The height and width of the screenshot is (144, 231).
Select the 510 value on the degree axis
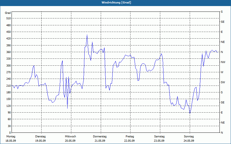click(x=9, y=18)
